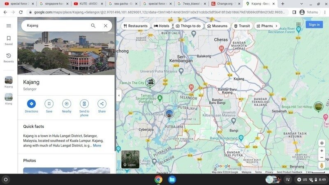Clear the Kajang search text

coord(105,25)
